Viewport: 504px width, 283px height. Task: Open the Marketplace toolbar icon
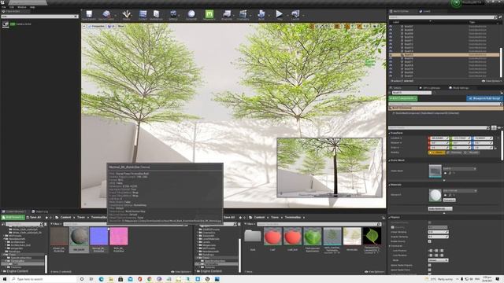pos(156,14)
